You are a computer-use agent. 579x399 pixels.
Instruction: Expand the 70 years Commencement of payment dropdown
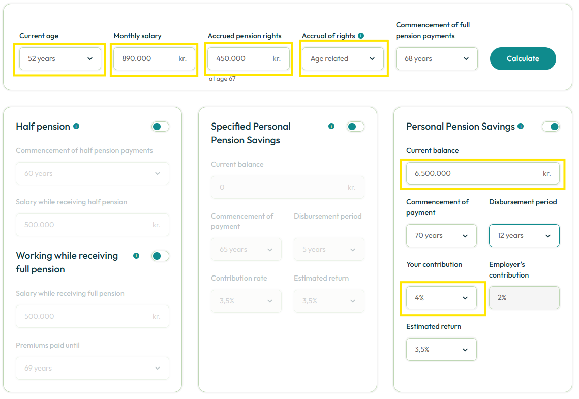[441, 235]
